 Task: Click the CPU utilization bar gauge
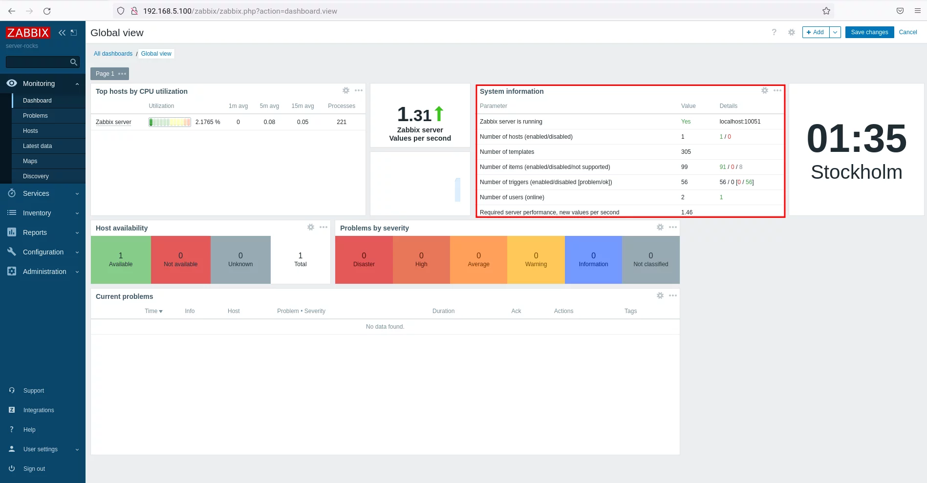coord(170,122)
